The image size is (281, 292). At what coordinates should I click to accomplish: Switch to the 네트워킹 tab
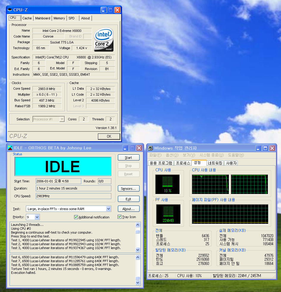(215, 163)
